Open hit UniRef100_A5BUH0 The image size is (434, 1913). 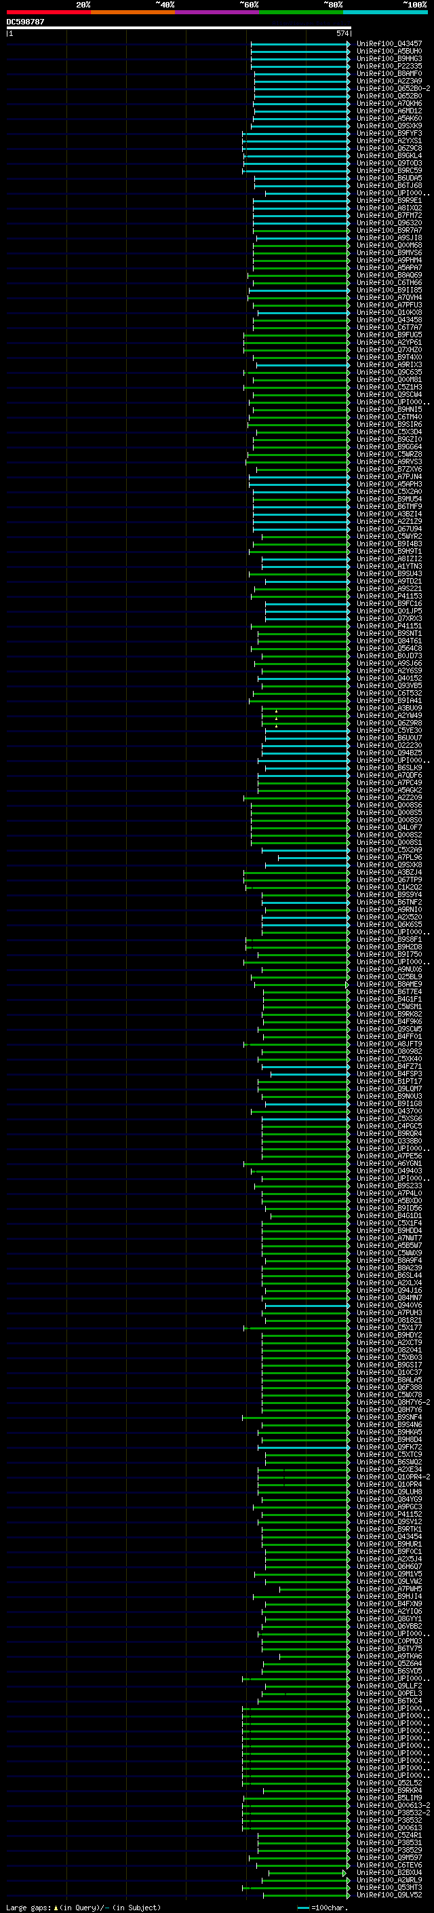coord(389,52)
